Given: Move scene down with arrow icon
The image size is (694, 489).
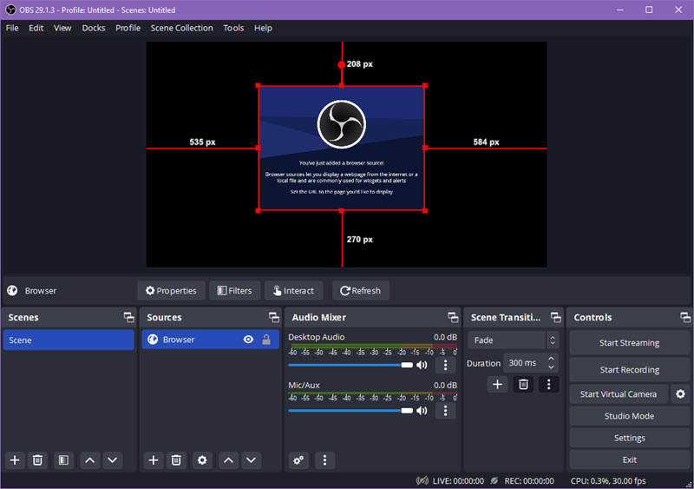Looking at the screenshot, I should [113, 460].
